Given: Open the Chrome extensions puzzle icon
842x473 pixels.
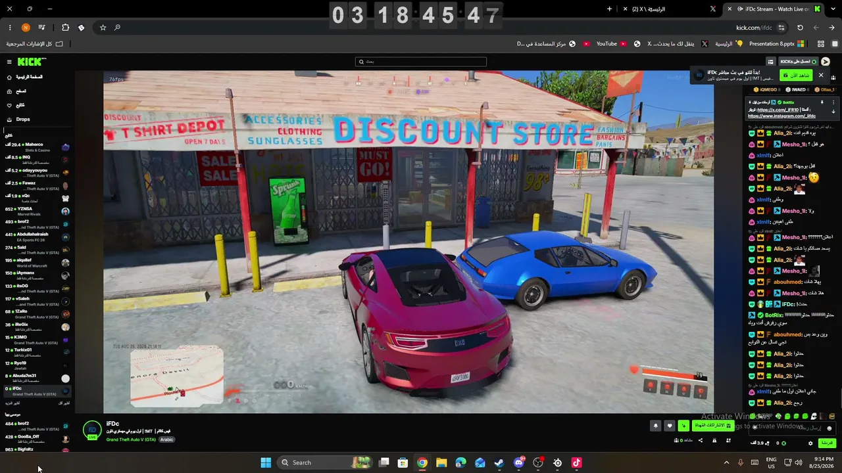Looking at the screenshot, I should (x=65, y=28).
